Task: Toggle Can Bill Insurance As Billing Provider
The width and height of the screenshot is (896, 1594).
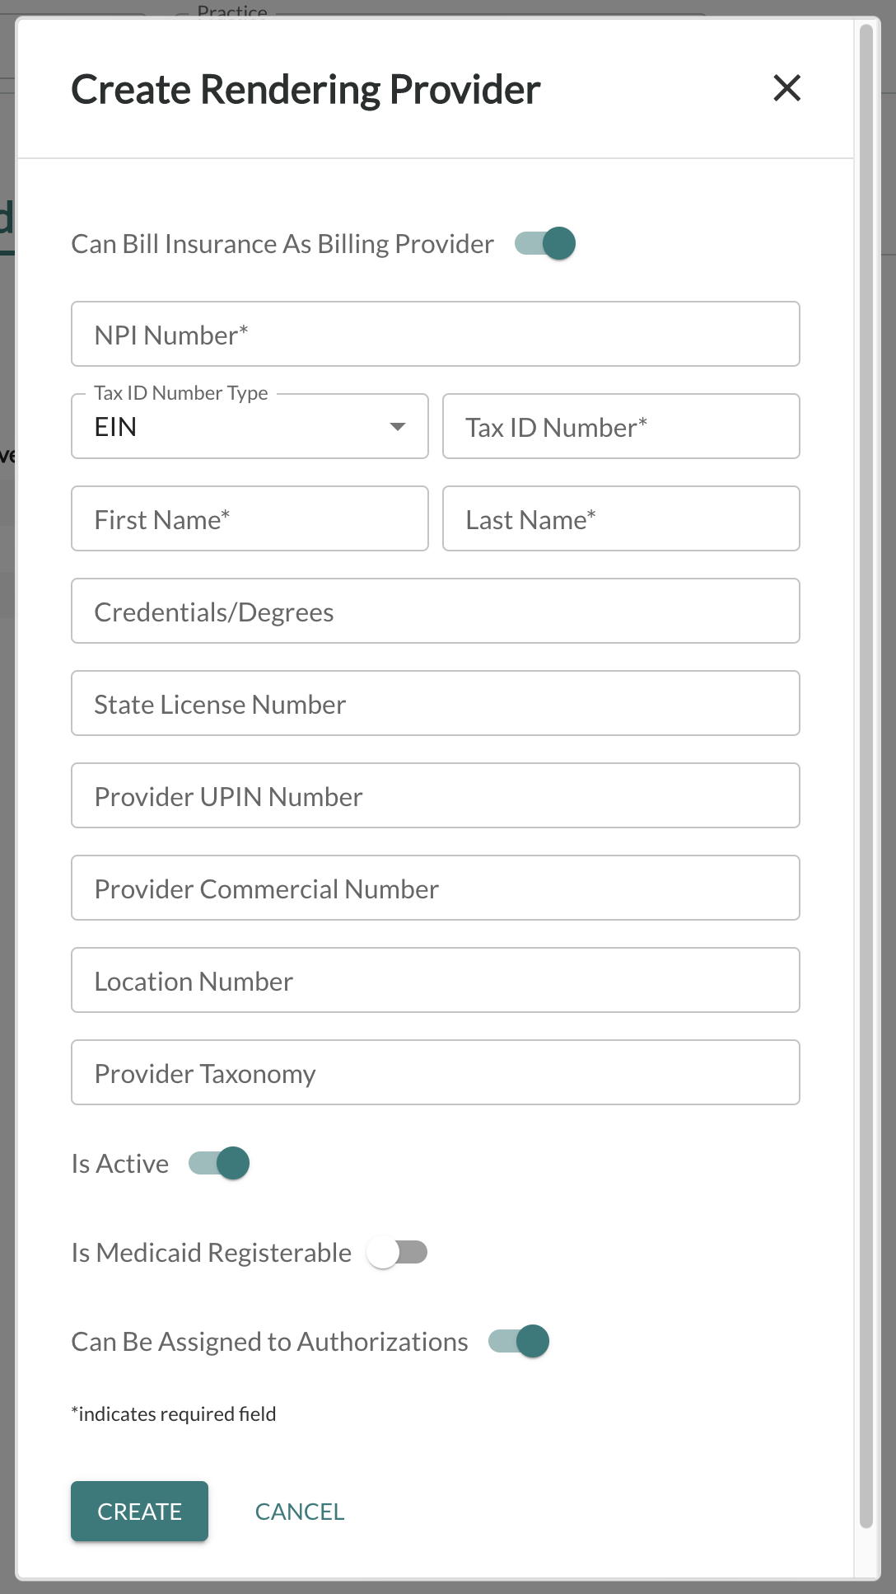Action: pos(545,244)
